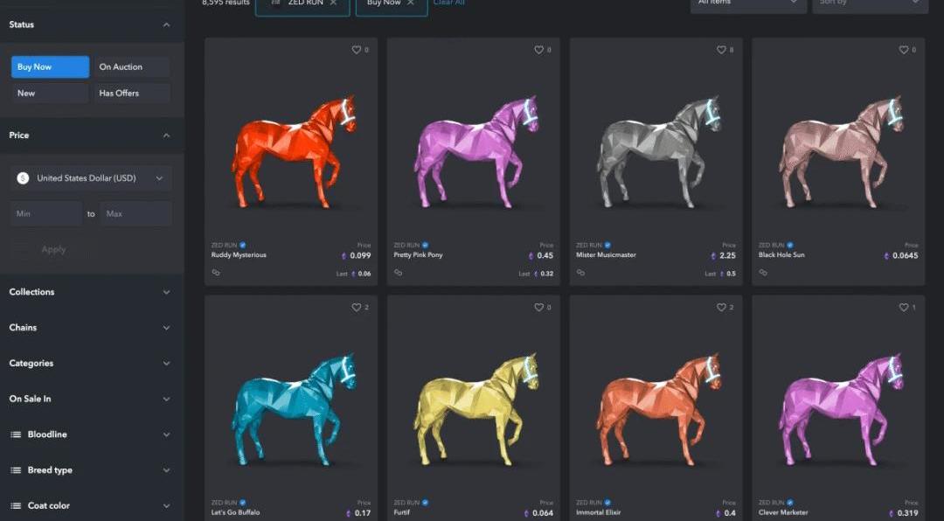This screenshot has height=521, width=944.
Task: Expand the Chains filter section
Action: coord(92,328)
